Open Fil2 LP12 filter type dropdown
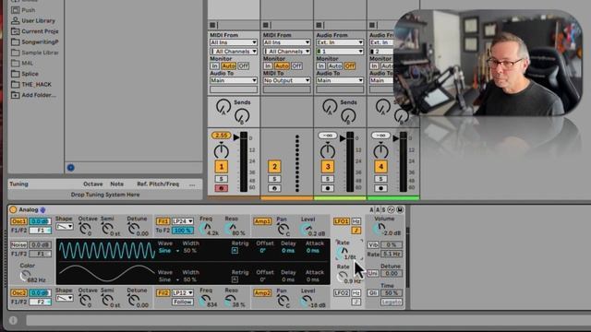Image resolution: width=591 pixels, height=332 pixels. (x=183, y=293)
